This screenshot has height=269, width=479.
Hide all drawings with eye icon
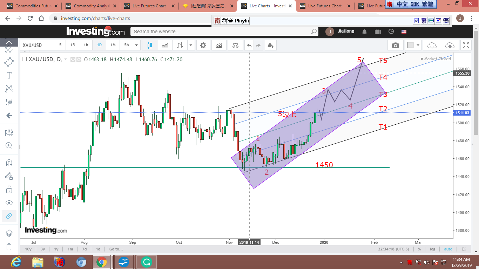(x=9, y=203)
